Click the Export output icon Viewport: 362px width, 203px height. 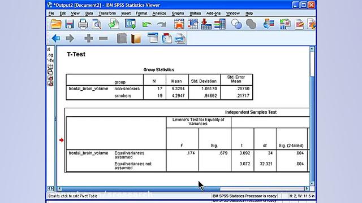point(114,24)
